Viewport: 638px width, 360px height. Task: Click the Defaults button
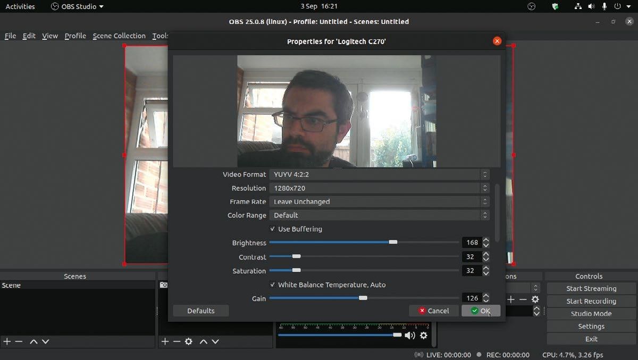(200, 311)
